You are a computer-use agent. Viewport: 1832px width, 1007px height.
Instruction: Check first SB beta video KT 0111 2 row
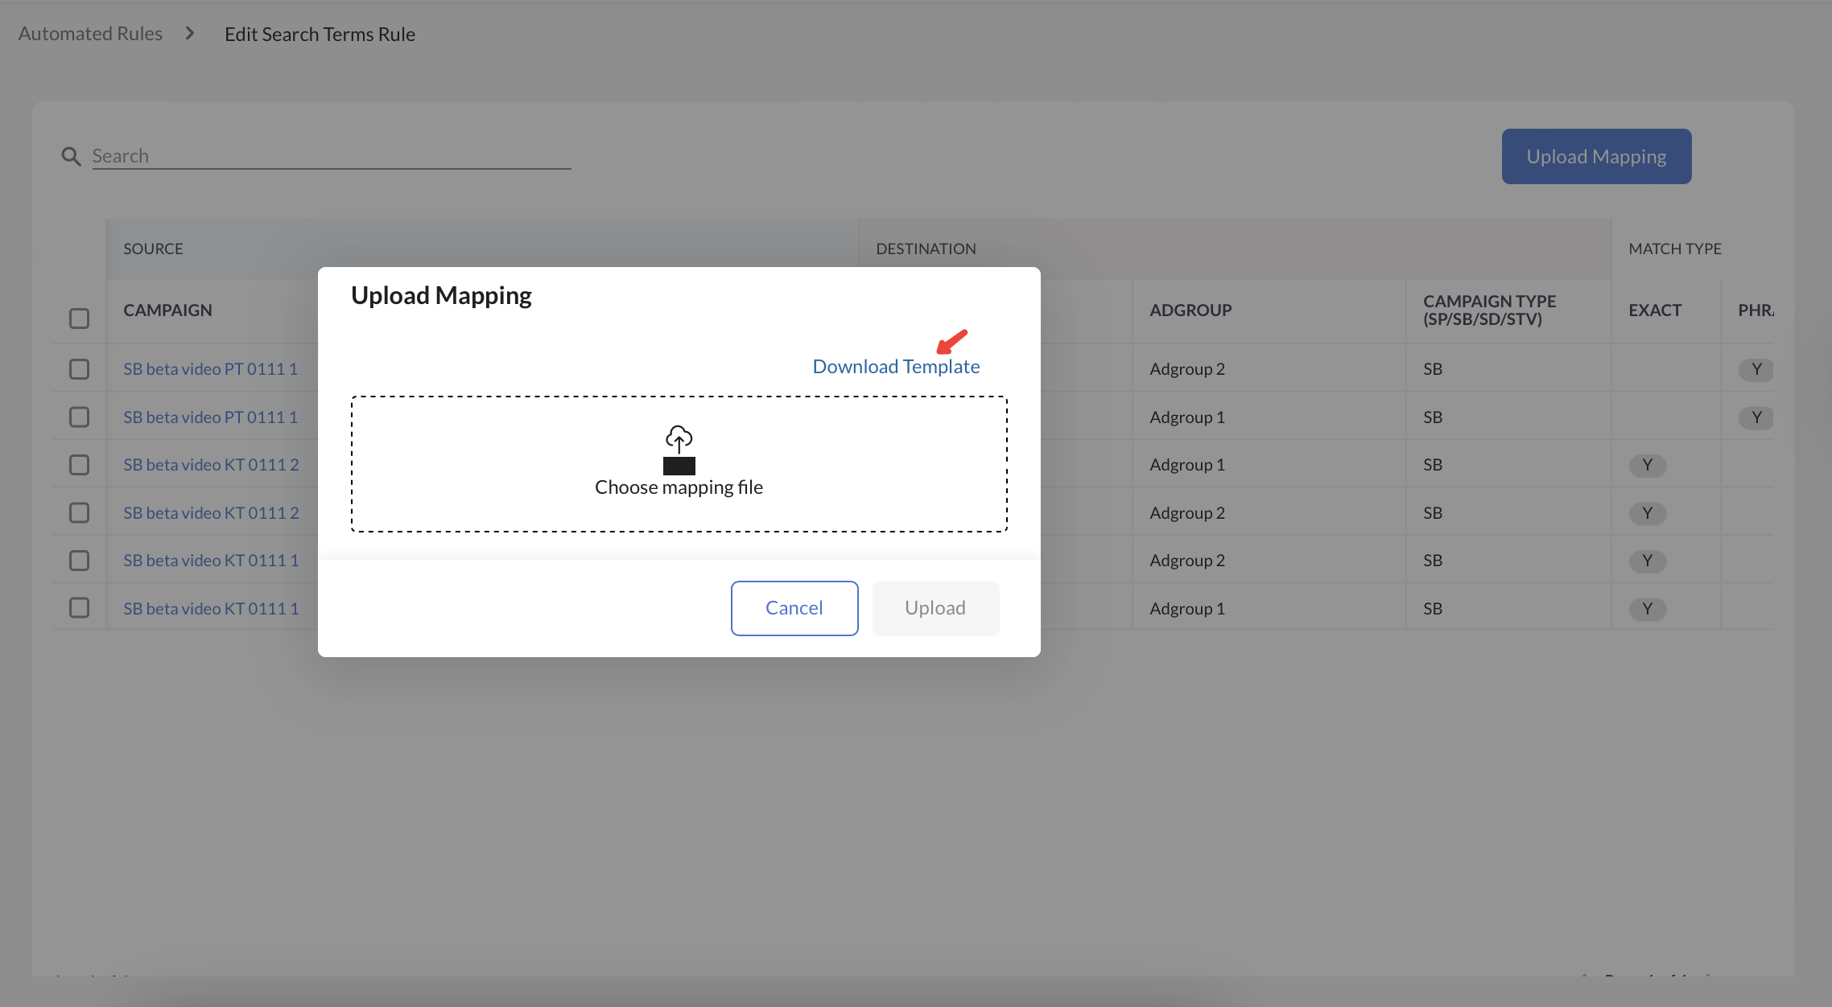(79, 465)
